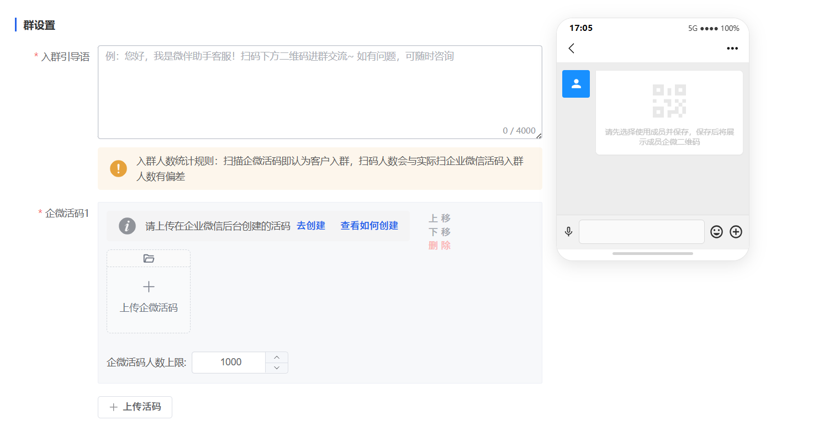Click the 请上传在企业微信后台创建的活码 text
Screen dimensions: 829x431
coord(218,226)
